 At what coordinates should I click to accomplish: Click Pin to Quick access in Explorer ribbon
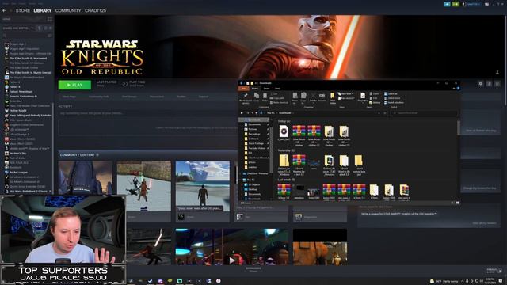(x=246, y=98)
